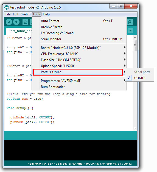Open the tab options dropdown arrow
157x172 pixels.
(x=130, y=30)
